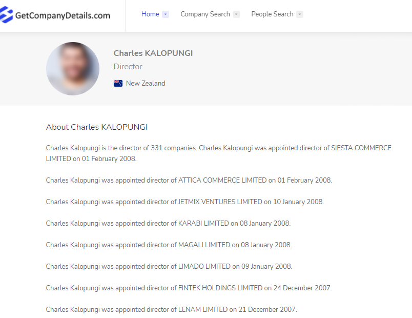Open the GetCompanyDetails.com site name link
The image size is (412, 318).
(x=63, y=15)
